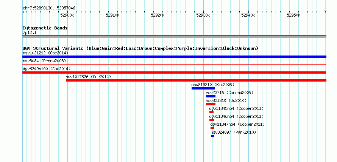The image size is (337, 162).
Task: Click the chr7:52890130..52957046 coordinate label
Action: (x=49, y=8)
